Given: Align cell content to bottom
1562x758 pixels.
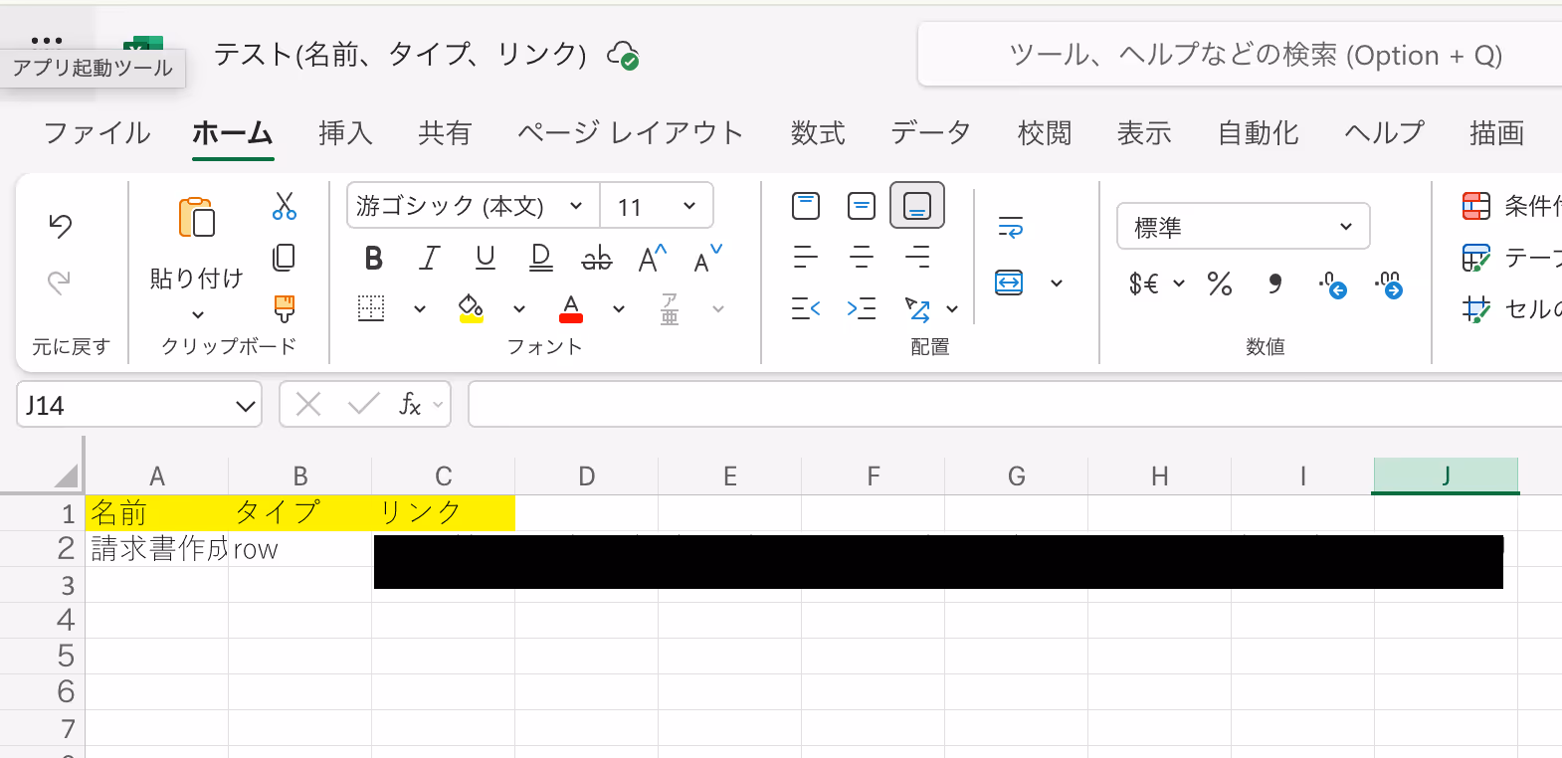Looking at the screenshot, I should pos(917,206).
